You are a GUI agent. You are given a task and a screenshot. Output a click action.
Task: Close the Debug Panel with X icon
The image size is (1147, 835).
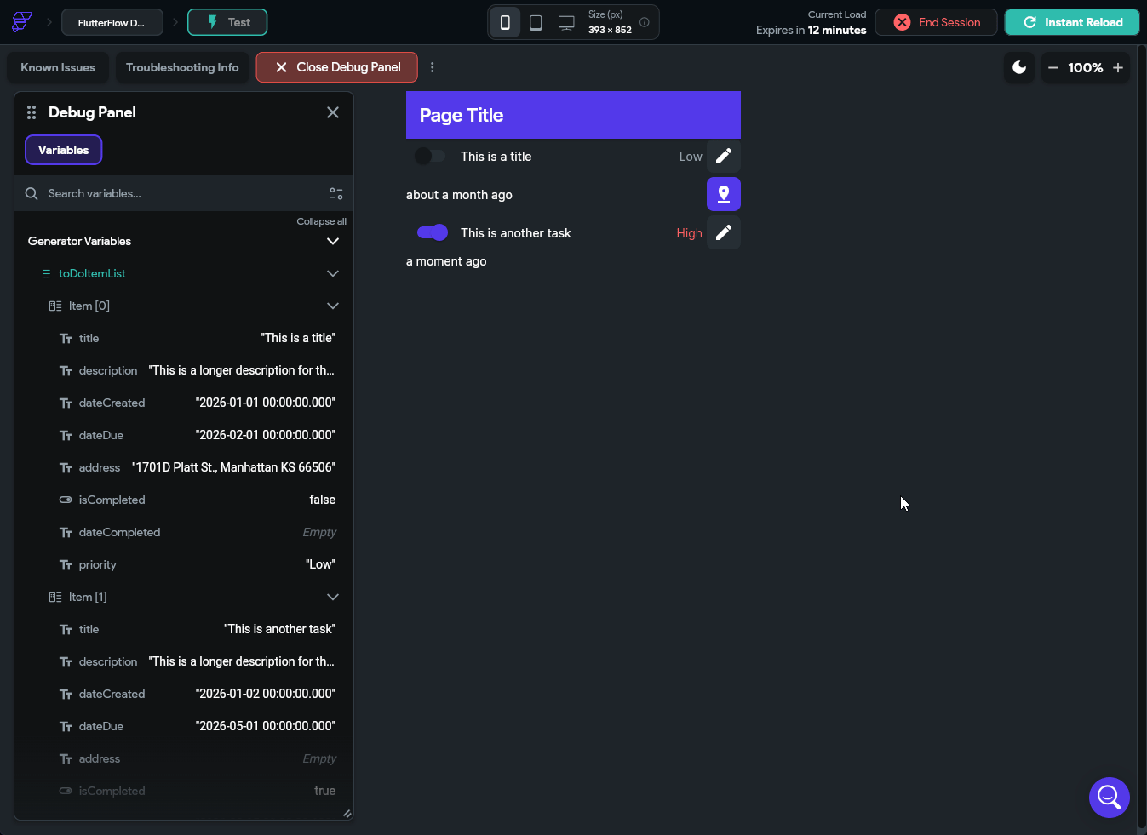pos(333,112)
